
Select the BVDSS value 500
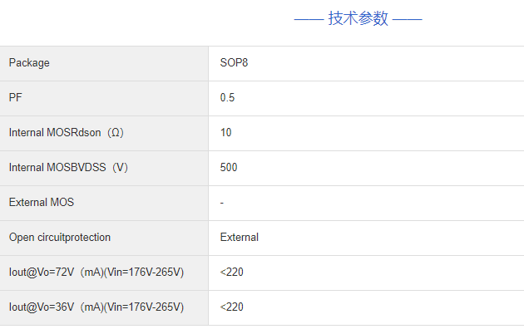click(229, 168)
